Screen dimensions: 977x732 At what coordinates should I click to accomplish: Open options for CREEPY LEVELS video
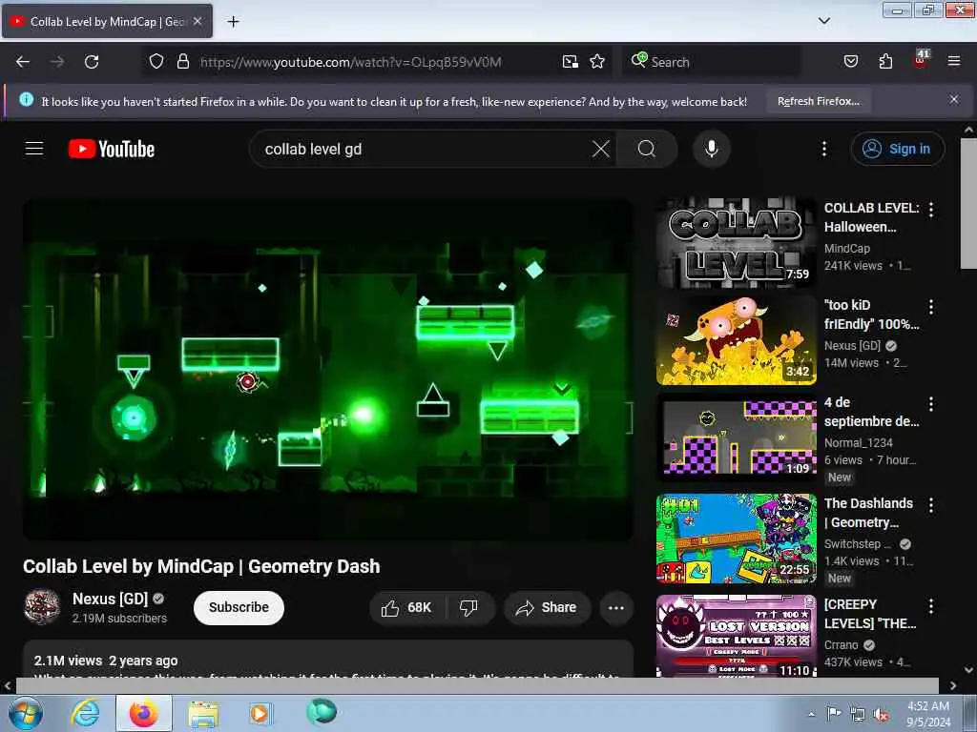(x=931, y=605)
